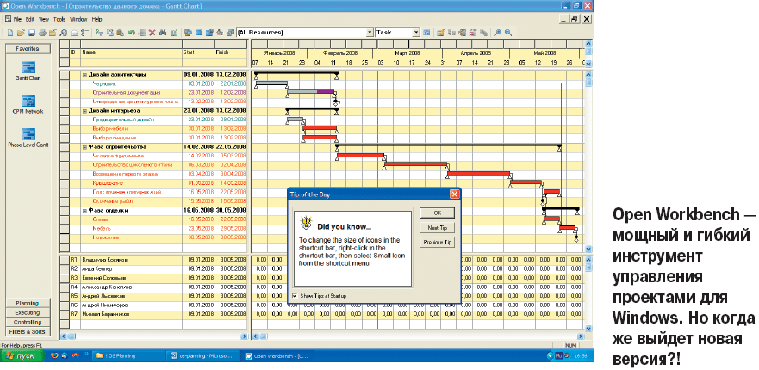Open the Task type dropdown
This screenshot has width=759, height=370.
[416, 33]
